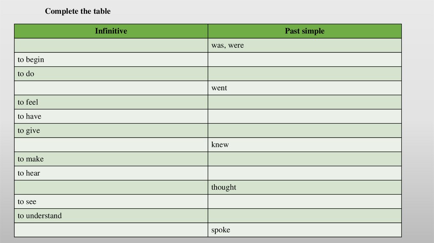The height and width of the screenshot is (243, 434).
Task: Select the Infinitive column header
Action: [x=111, y=31]
